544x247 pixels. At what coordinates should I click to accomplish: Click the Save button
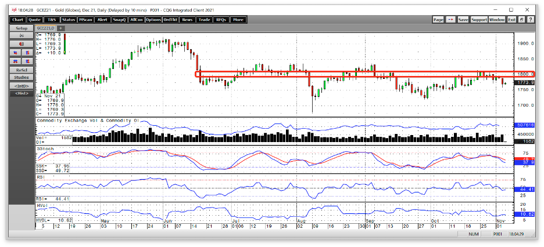[463, 20]
